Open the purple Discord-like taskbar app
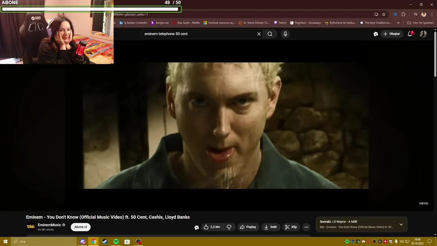The image size is (437, 246). (83, 242)
